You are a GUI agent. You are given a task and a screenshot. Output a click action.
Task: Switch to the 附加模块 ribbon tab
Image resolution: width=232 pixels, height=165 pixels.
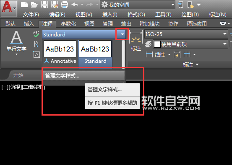pyautogui.click(x=150, y=23)
